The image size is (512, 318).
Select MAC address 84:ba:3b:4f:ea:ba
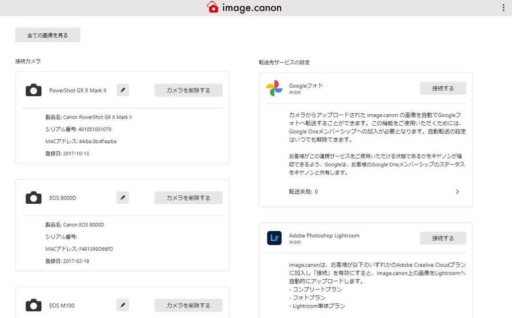pos(98,141)
